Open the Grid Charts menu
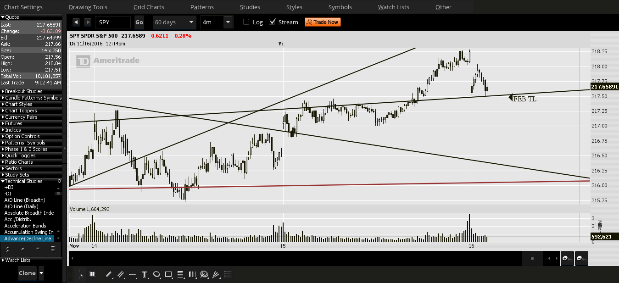The image size is (619, 283). 149,7
